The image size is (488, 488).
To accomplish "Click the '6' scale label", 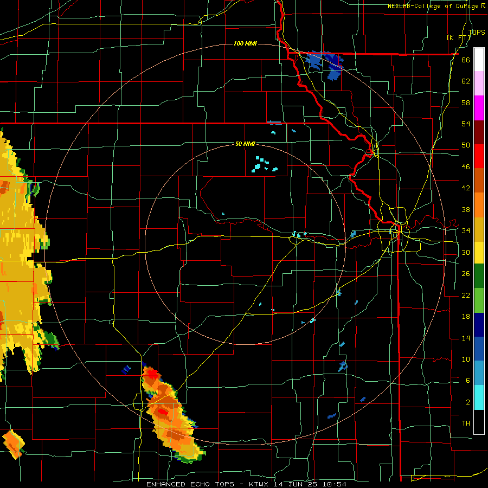I will tap(467, 380).
